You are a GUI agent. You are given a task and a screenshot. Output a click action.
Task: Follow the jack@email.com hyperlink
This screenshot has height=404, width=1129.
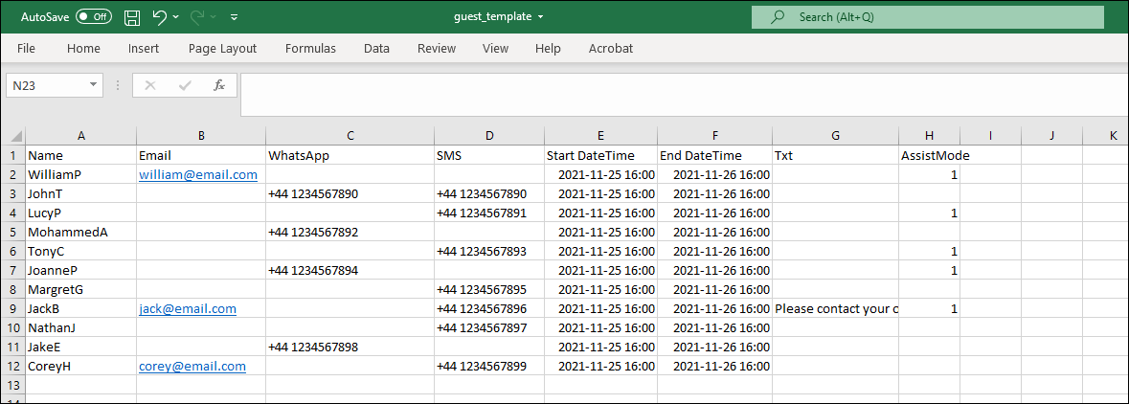coord(187,309)
